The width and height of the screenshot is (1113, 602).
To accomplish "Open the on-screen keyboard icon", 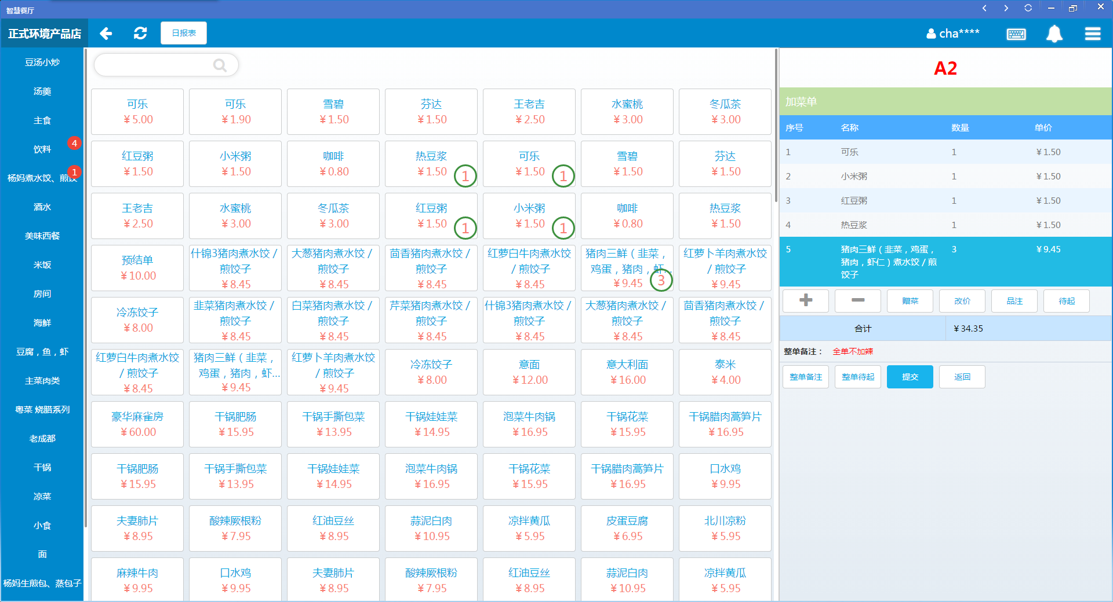I will (x=1016, y=34).
